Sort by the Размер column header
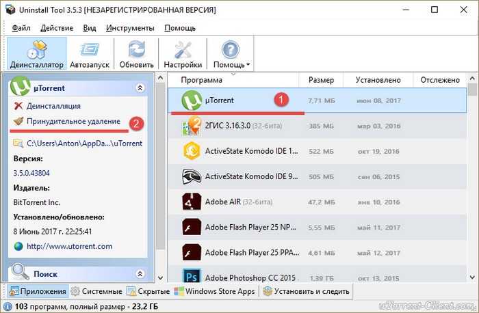 pos(321,80)
